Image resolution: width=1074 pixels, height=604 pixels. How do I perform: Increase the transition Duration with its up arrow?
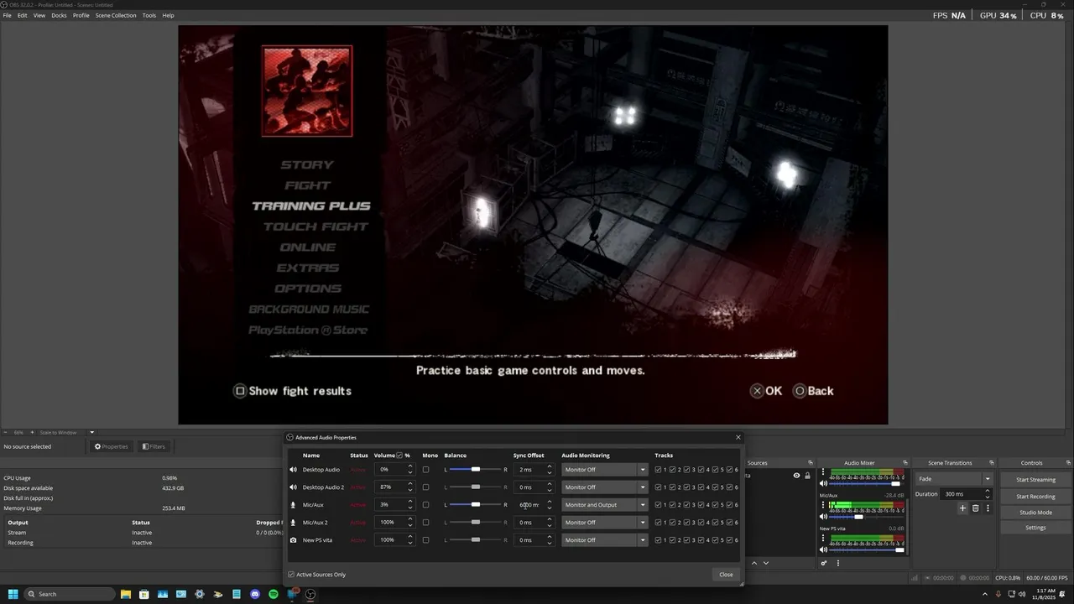click(987, 492)
